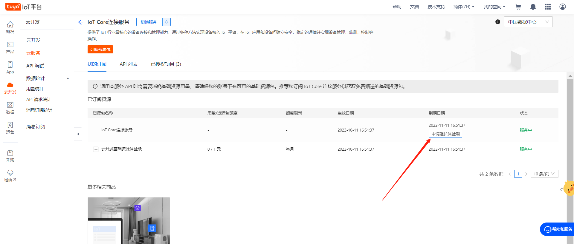Open the 采购 purchase sidebar icon

click(x=10, y=156)
